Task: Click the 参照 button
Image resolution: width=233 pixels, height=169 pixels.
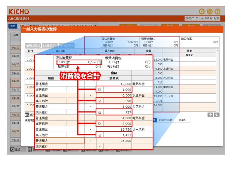Action: pyautogui.click(x=13, y=26)
